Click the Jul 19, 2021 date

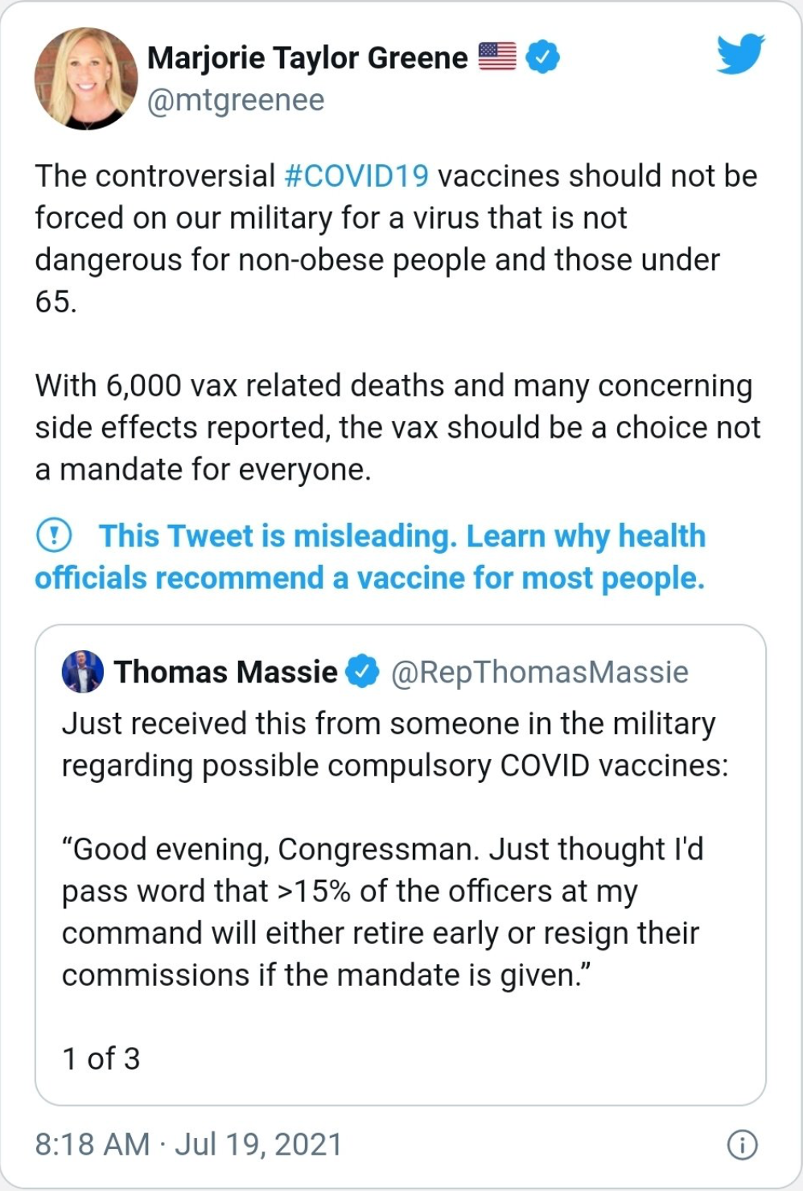(258, 1144)
